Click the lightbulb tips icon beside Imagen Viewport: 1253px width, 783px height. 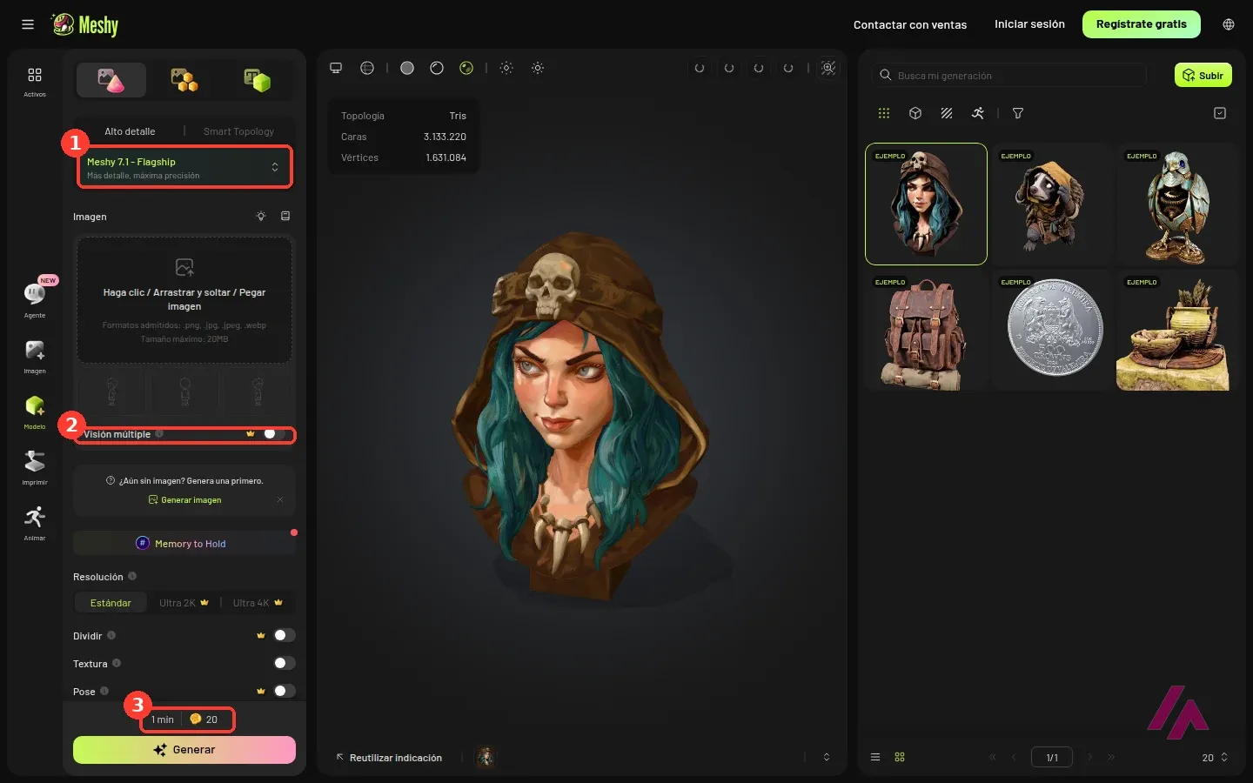[261, 216]
